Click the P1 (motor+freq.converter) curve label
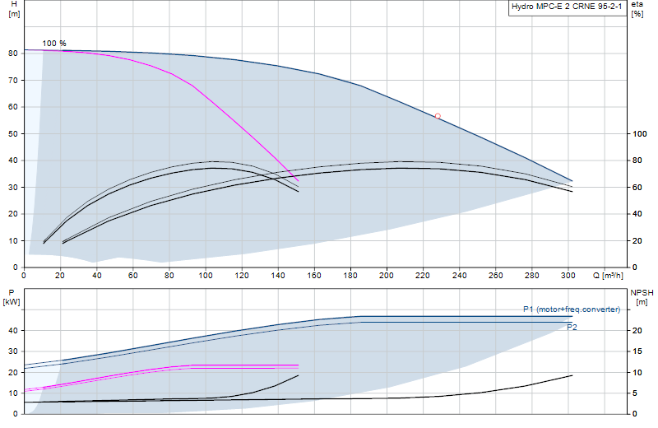The width and height of the screenshot is (658, 428). point(571,309)
